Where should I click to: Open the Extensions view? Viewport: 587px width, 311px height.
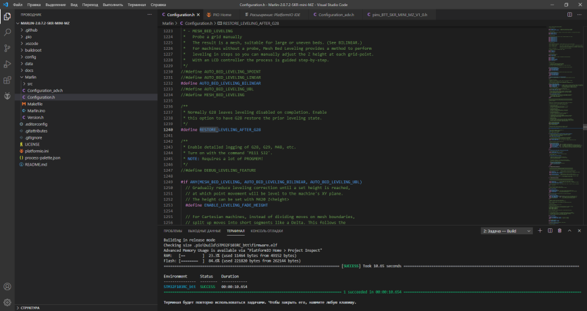click(7, 80)
